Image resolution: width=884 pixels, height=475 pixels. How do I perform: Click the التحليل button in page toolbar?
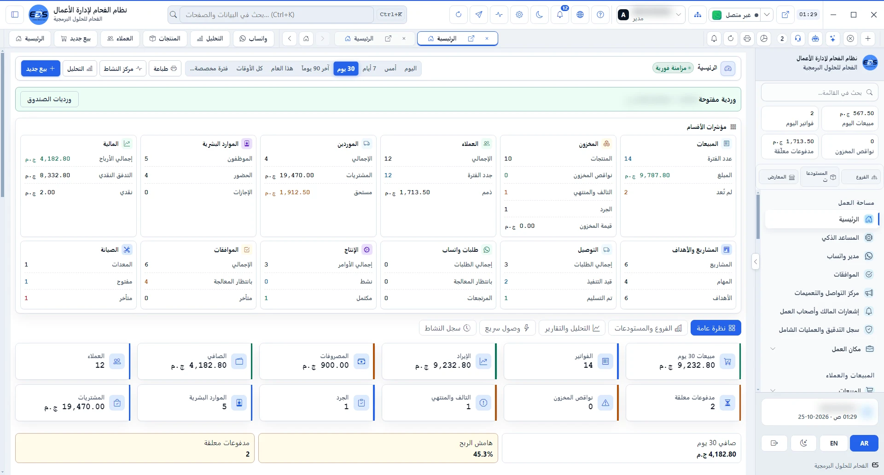pos(80,69)
